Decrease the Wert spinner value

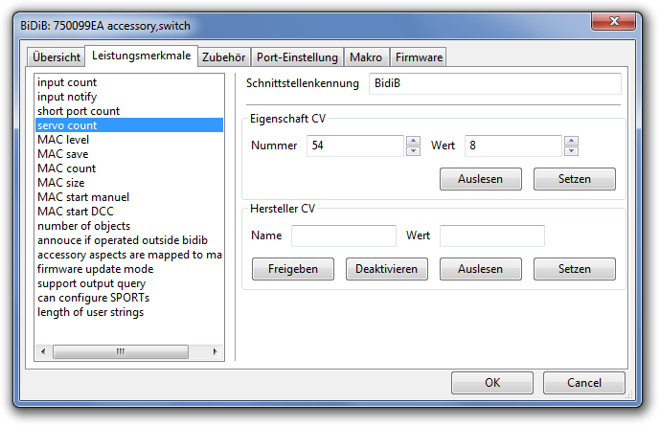(x=571, y=150)
